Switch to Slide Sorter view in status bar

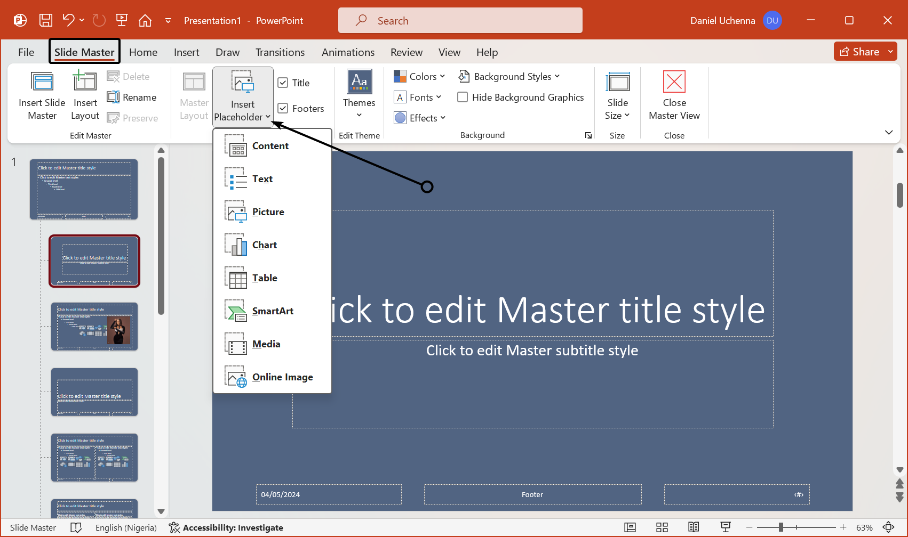point(662,527)
